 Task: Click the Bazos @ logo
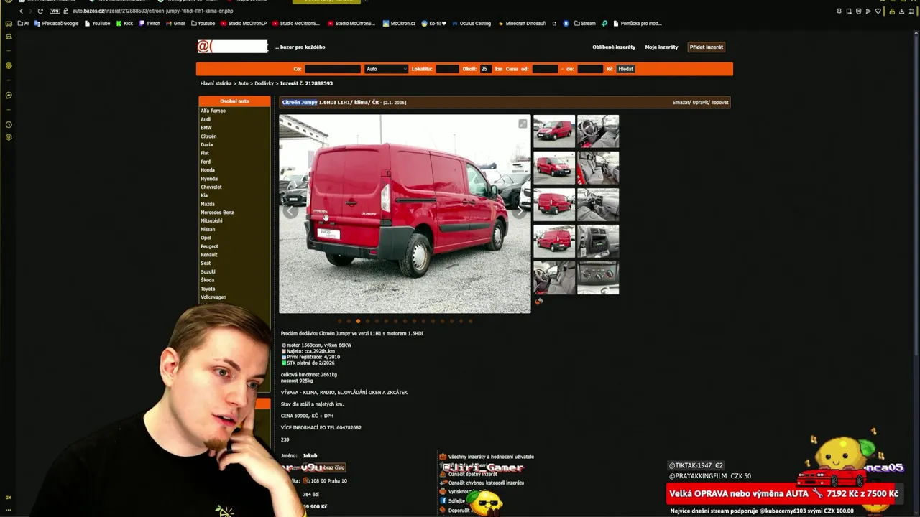coord(232,47)
